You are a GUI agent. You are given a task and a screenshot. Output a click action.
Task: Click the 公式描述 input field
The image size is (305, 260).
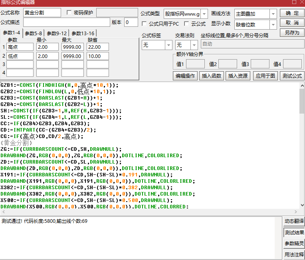[67, 22]
